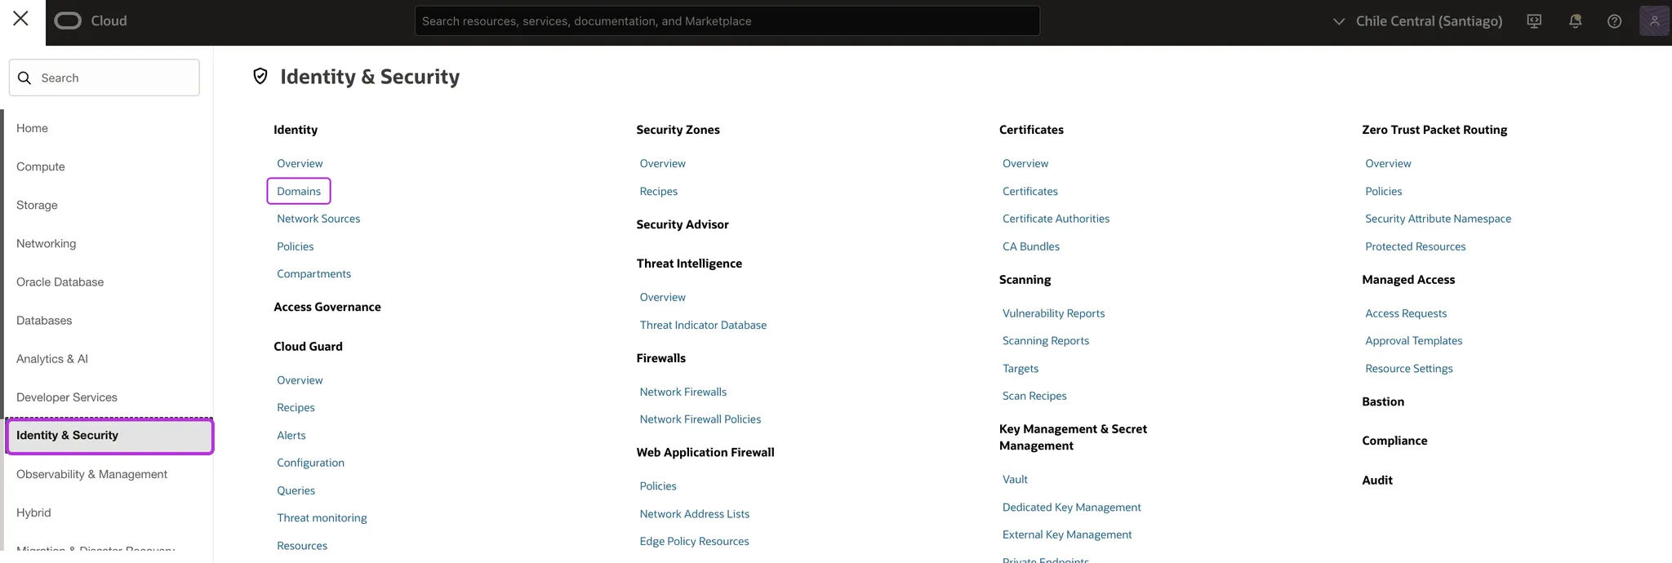Open the Vulnerability Reports link

[x=1053, y=313]
